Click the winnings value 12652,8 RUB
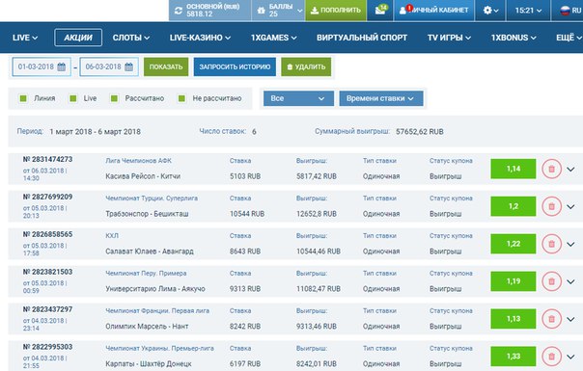This screenshot has height=371, width=583. pyautogui.click(x=317, y=214)
